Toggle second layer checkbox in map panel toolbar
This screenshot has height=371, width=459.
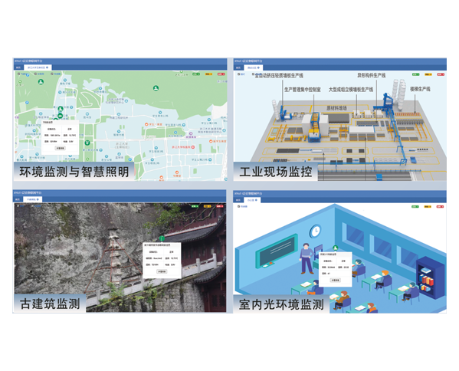[x=35, y=74]
